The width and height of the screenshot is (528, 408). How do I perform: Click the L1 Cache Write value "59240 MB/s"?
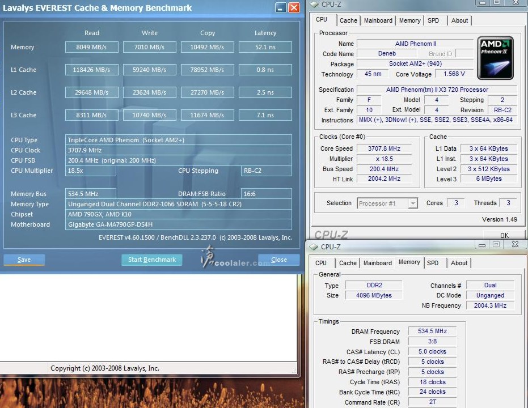150,70
